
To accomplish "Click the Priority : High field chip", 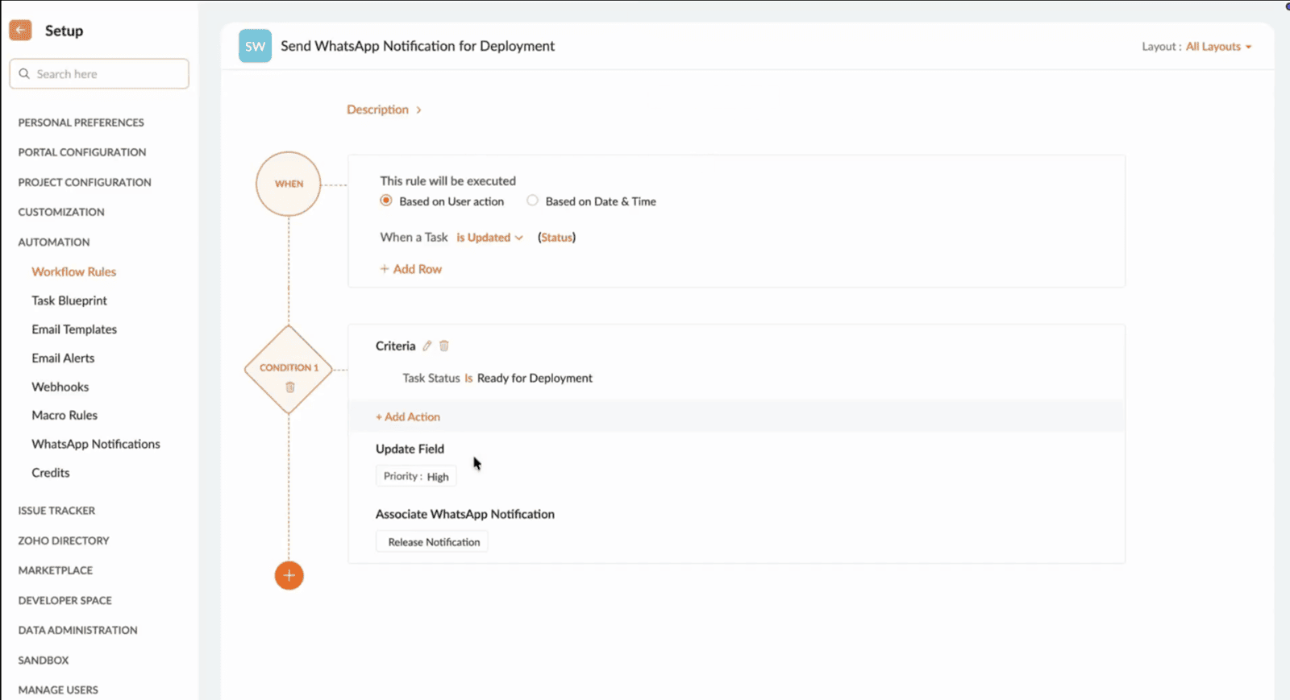I will click(416, 476).
